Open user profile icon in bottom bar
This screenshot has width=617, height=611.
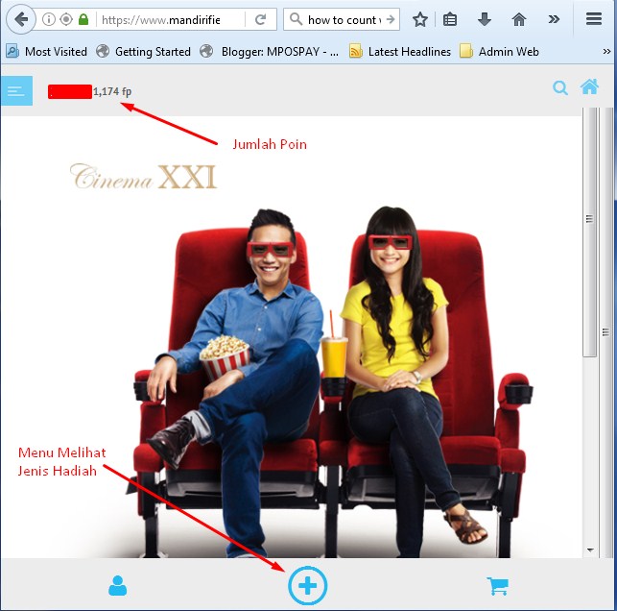117,585
